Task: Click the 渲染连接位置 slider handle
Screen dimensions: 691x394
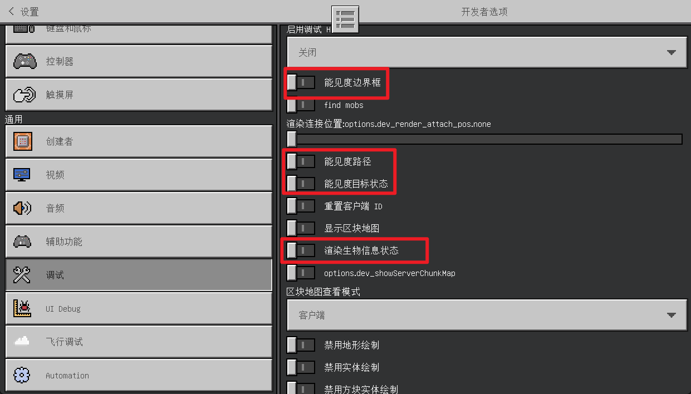Action: pyautogui.click(x=292, y=139)
